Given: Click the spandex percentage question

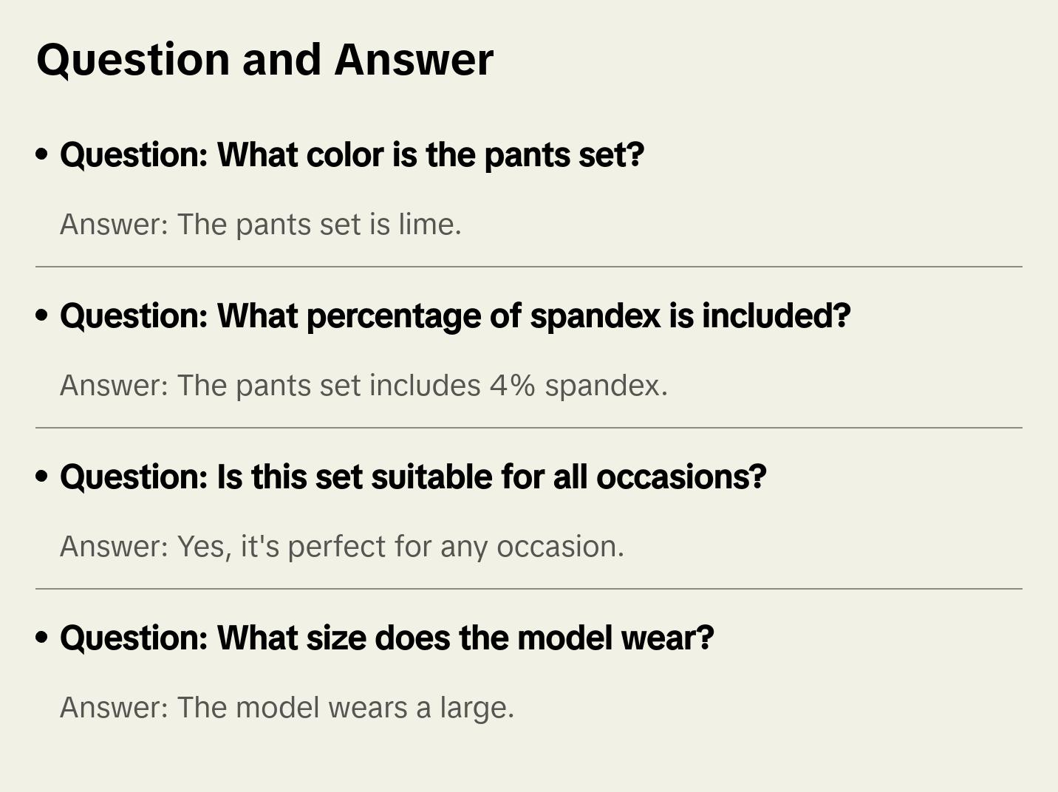Looking at the screenshot, I should click(455, 316).
